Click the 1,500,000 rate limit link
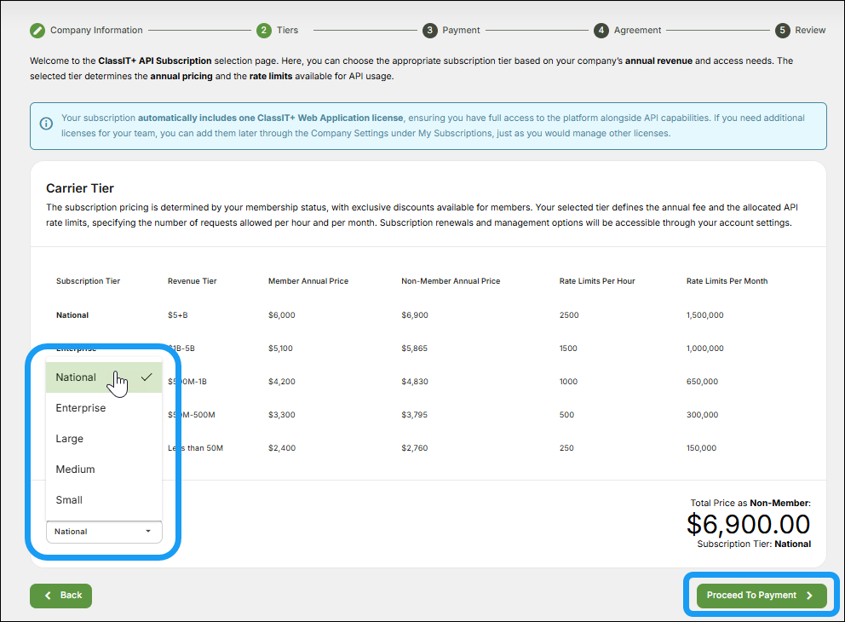 [704, 315]
